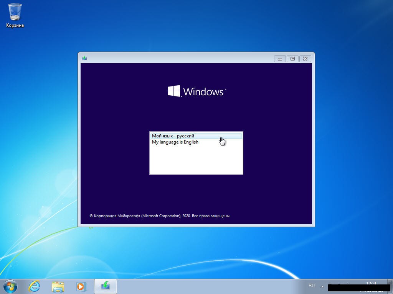Open the Корзина recycle bin icon
This screenshot has width=393, height=294.
[x=15, y=15]
